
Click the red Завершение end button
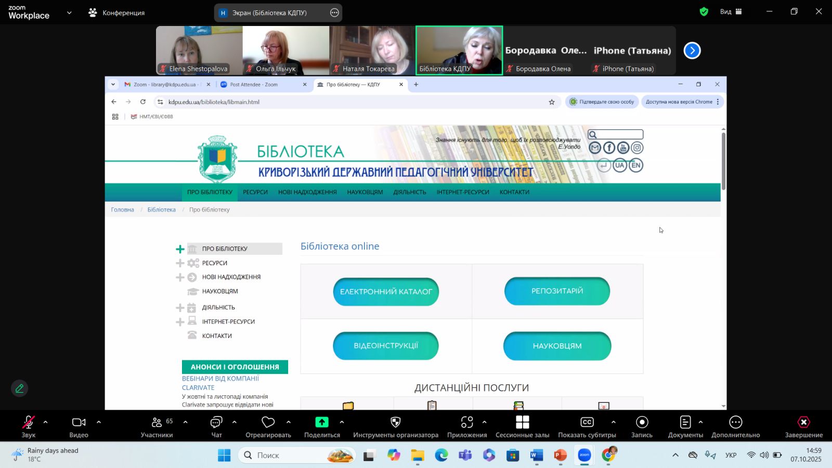point(803,423)
